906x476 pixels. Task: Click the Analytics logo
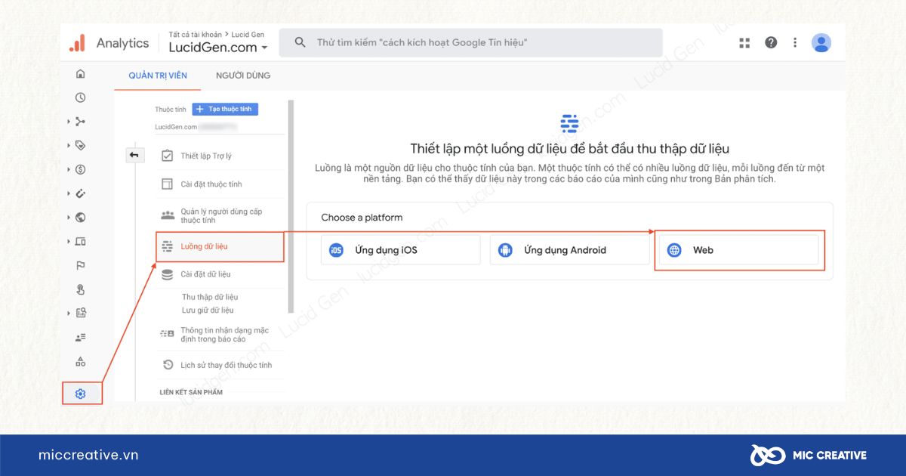coord(77,43)
